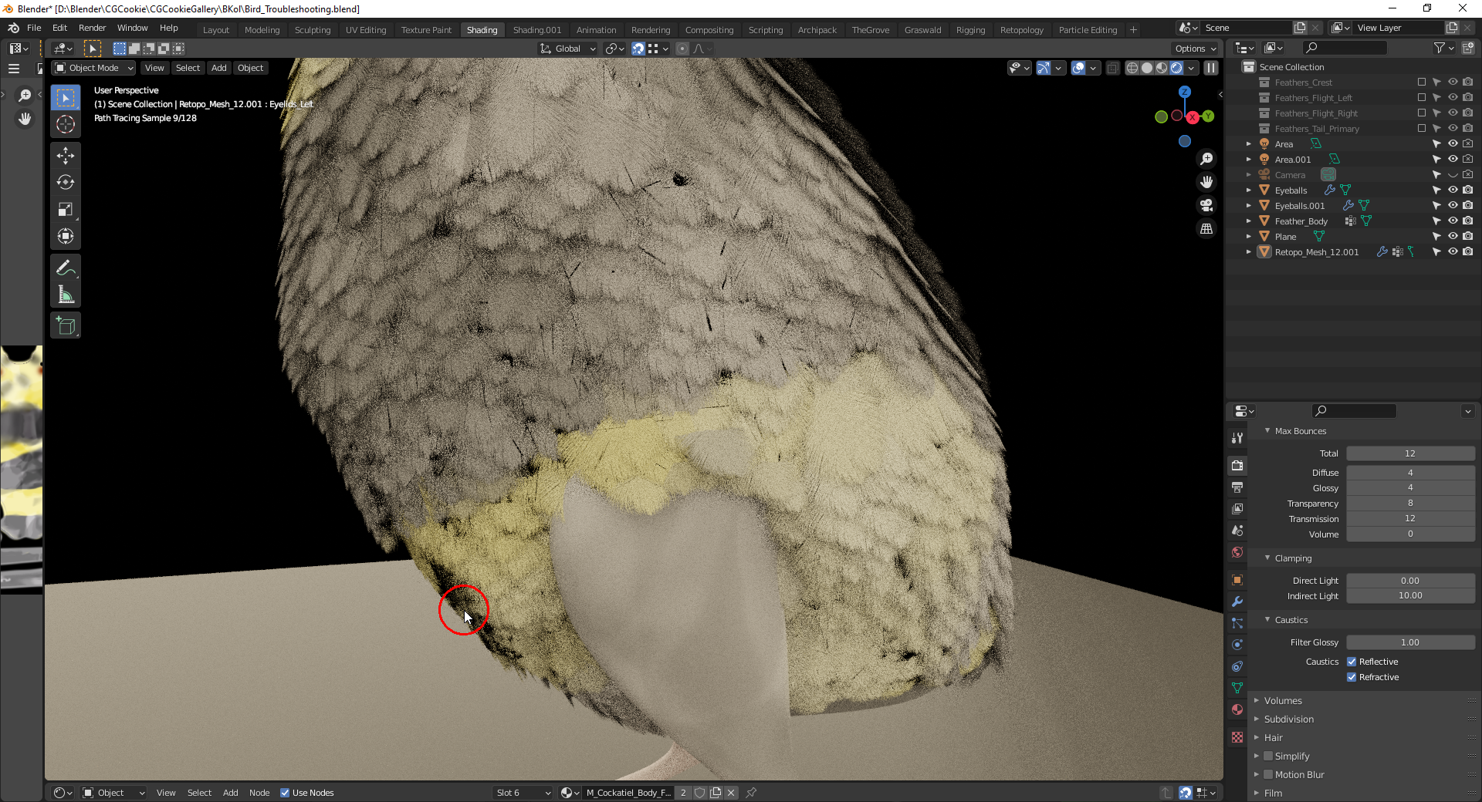Open the View Layer properties tab
The image size is (1482, 802).
(1237, 509)
